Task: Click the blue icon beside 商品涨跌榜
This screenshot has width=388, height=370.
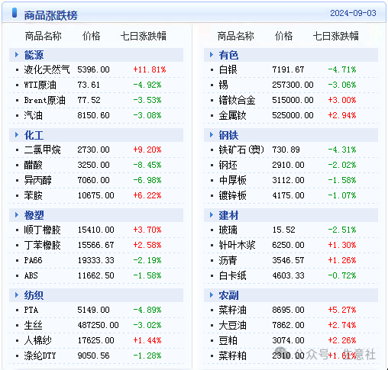Action: (x=15, y=13)
